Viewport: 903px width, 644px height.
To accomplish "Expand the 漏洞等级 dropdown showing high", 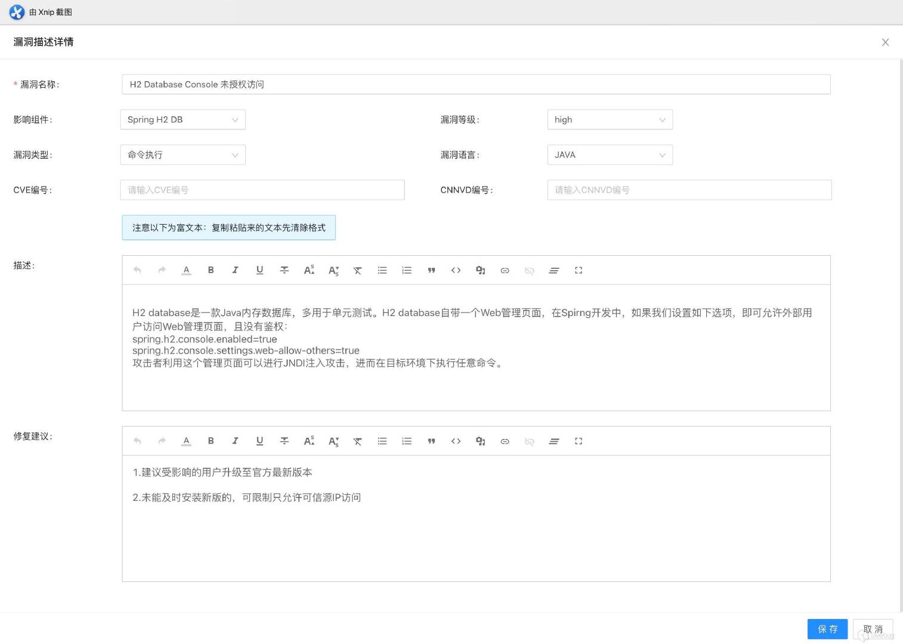I will pos(610,119).
